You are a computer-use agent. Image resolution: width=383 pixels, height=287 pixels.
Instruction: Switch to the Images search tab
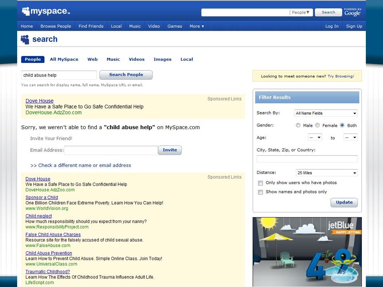click(x=162, y=59)
